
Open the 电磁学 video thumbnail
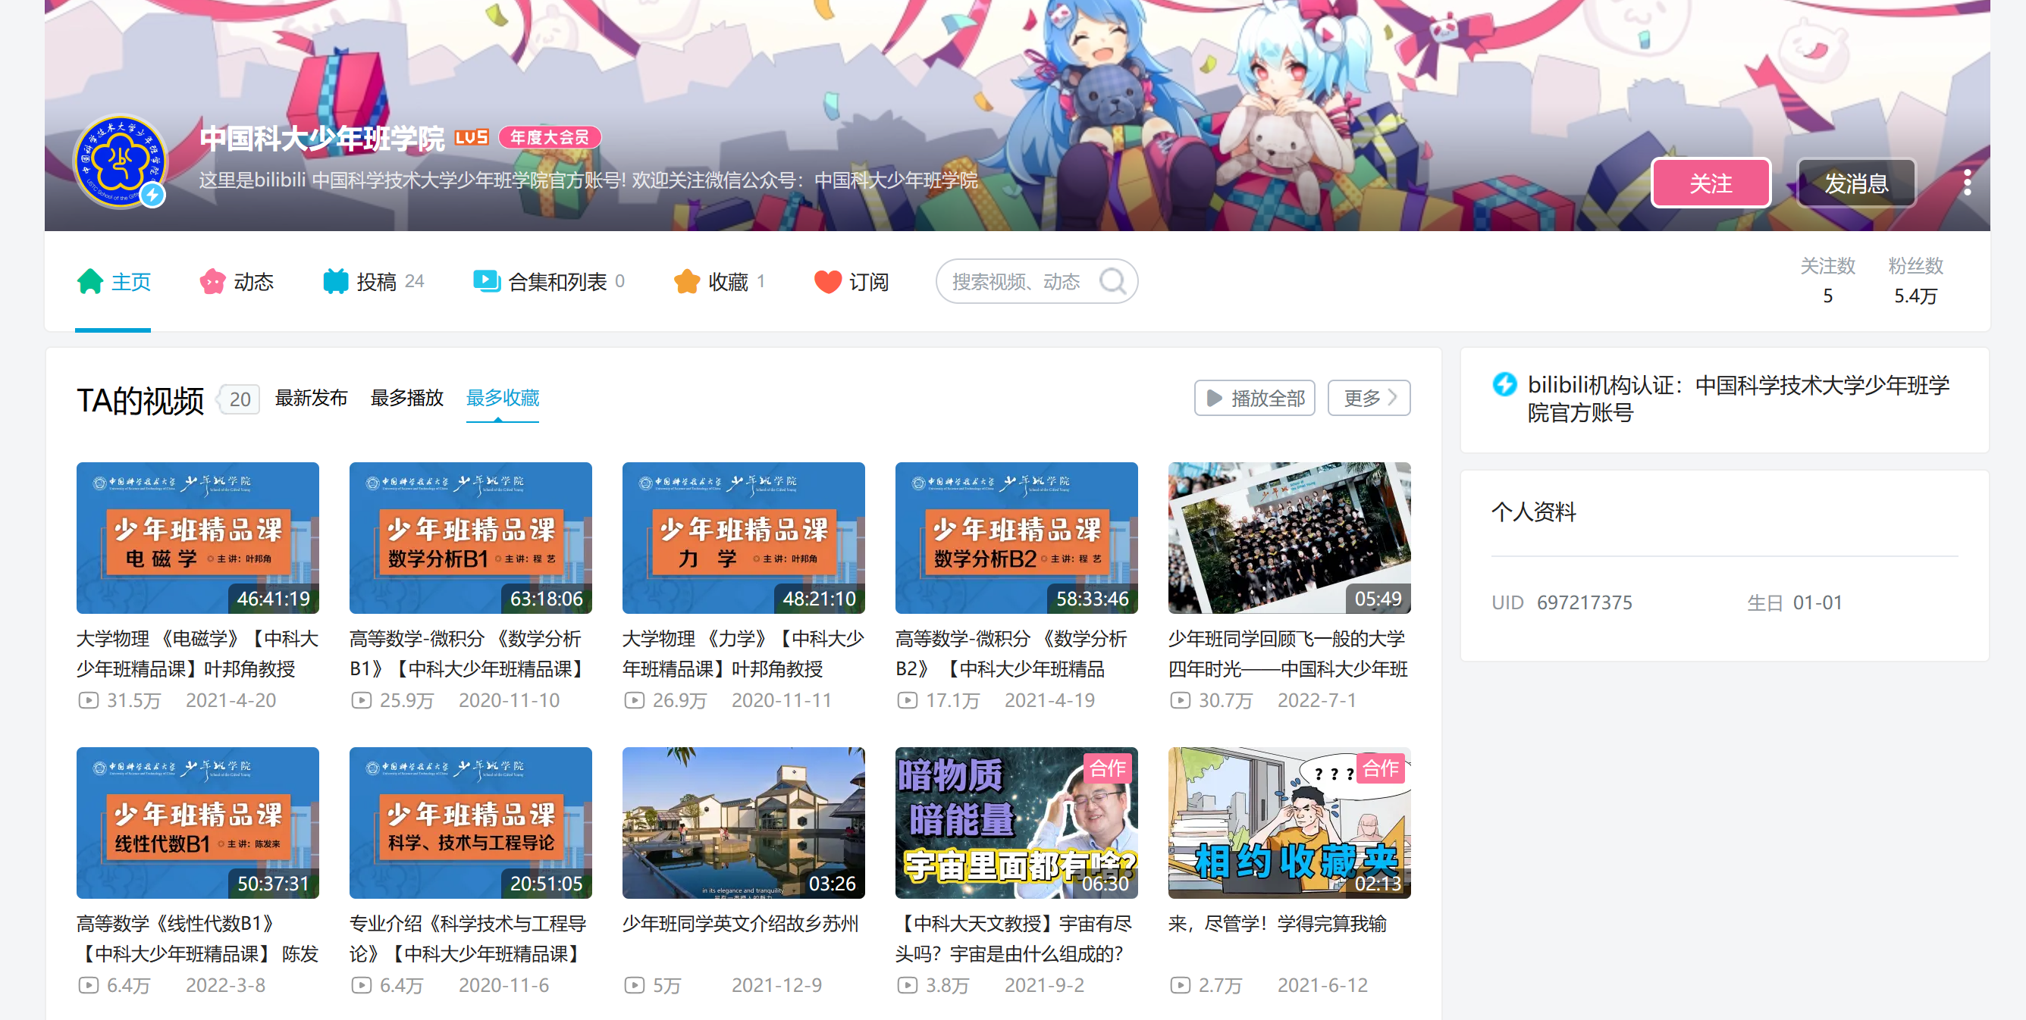(197, 537)
